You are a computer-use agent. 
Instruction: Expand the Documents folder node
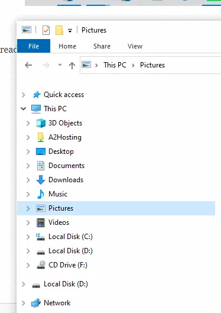(x=28, y=166)
